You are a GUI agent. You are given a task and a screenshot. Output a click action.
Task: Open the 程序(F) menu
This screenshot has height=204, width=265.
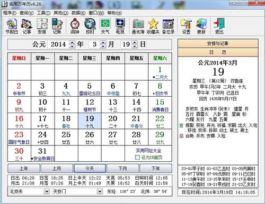pos(10,13)
